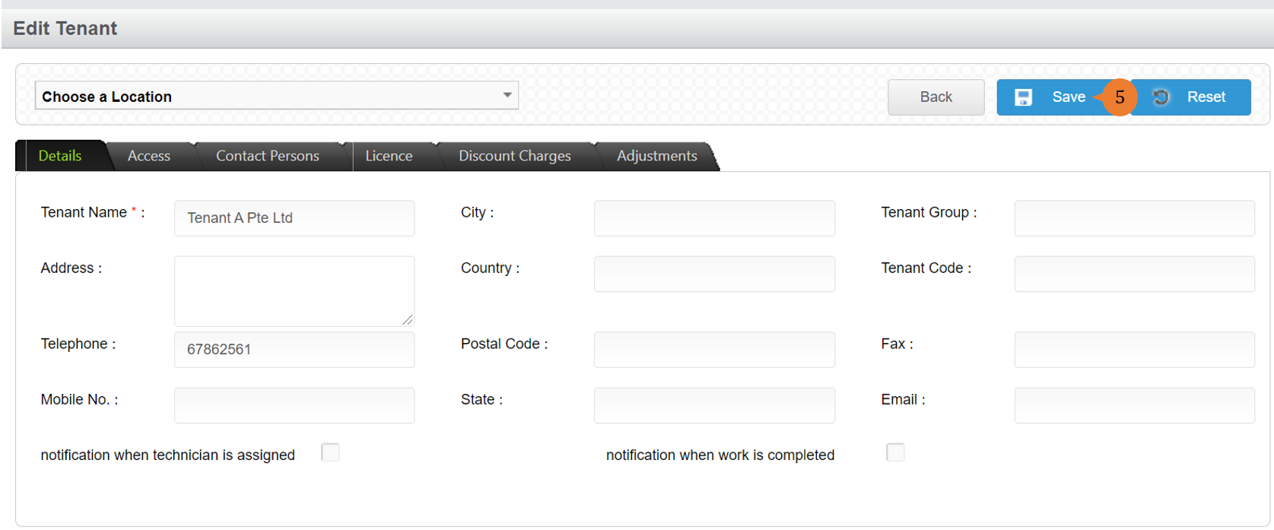This screenshot has height=530, width=1274.
Task: Click the floppy disk Save icon
Action: pyautogui.click(x=1023, y=97)
